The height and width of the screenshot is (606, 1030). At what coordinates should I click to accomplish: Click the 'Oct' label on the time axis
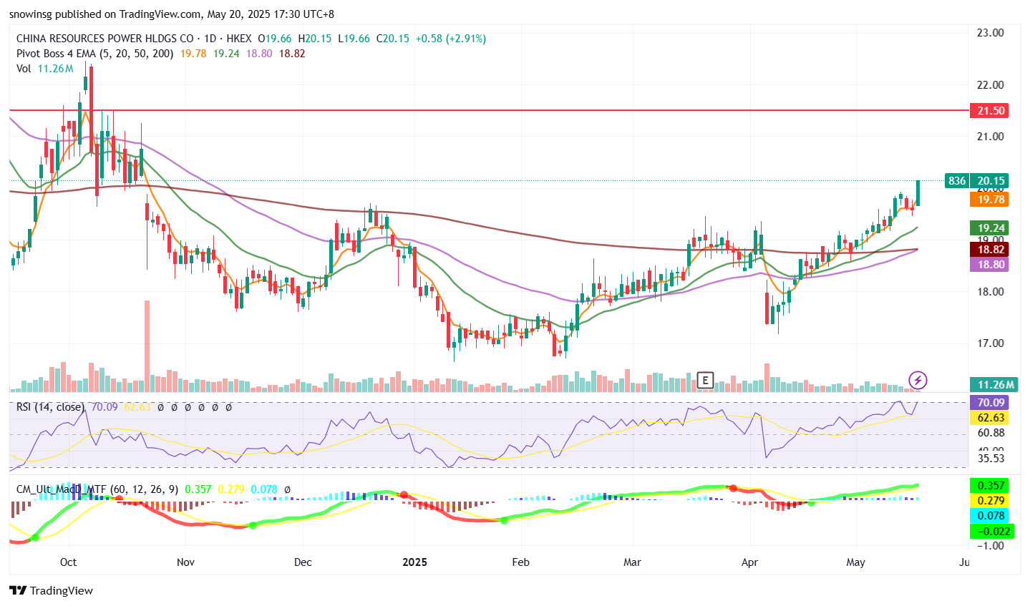pos(69,562)
